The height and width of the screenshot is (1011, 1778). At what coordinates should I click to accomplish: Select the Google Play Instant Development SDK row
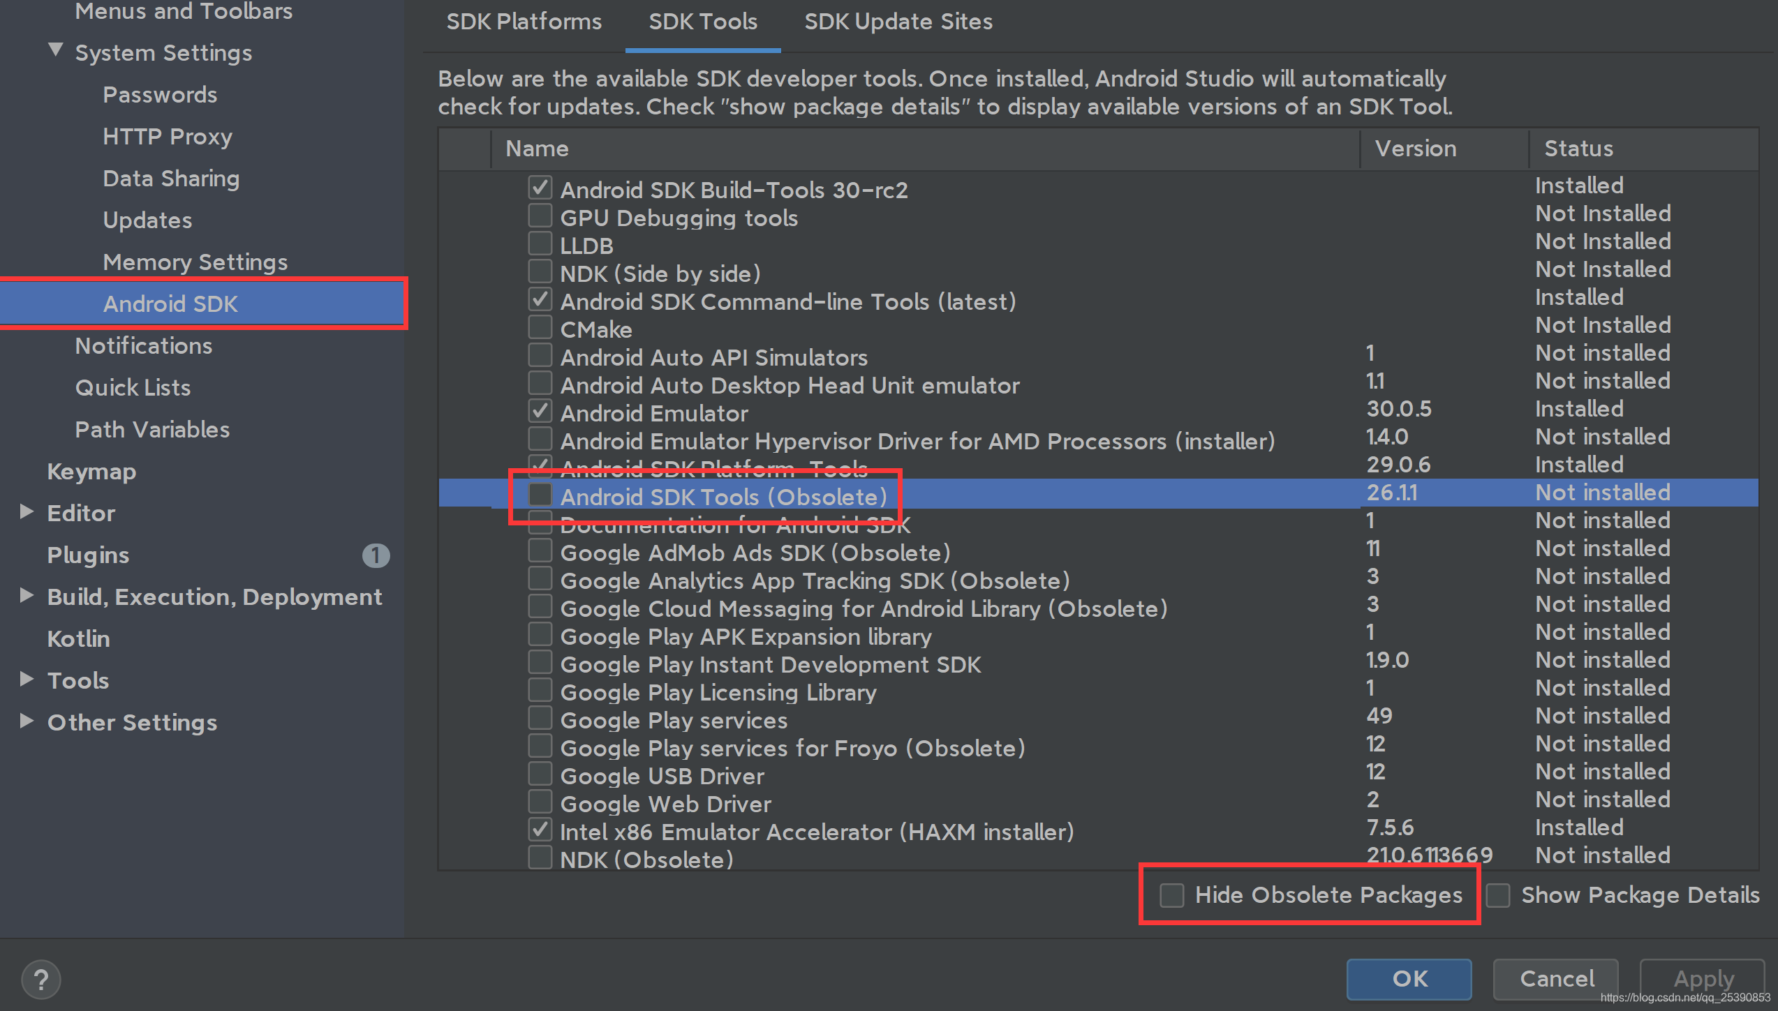coord(1098,663)
